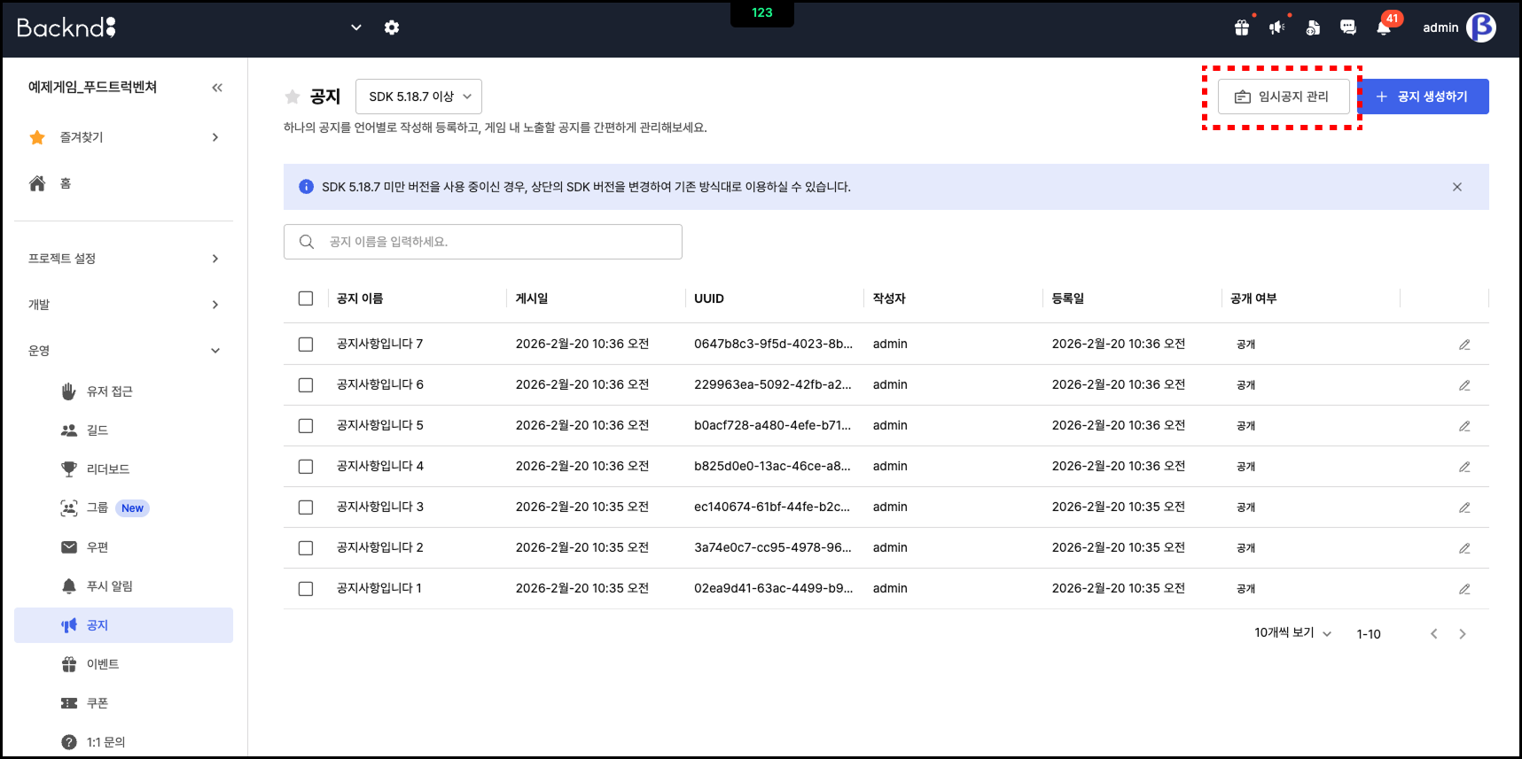The image size is (1522, 759).
Task: Open the gift box icon in header
Action: pos(1242,27)
